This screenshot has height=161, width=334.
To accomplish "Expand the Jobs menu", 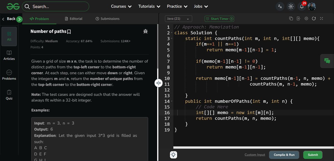I will click(x=201, y=6).
